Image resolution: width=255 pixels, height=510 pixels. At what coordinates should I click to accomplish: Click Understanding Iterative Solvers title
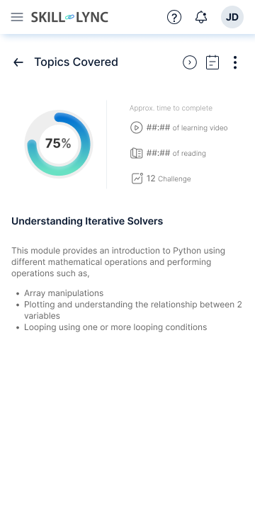pyautogui.click(x=87, y=221)
